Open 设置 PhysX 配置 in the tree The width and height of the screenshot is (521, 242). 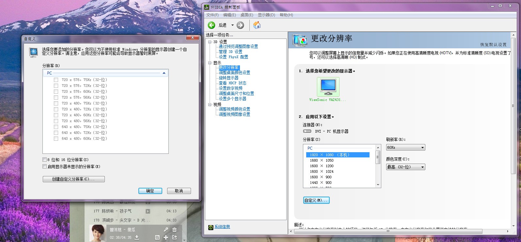[233, 57]
